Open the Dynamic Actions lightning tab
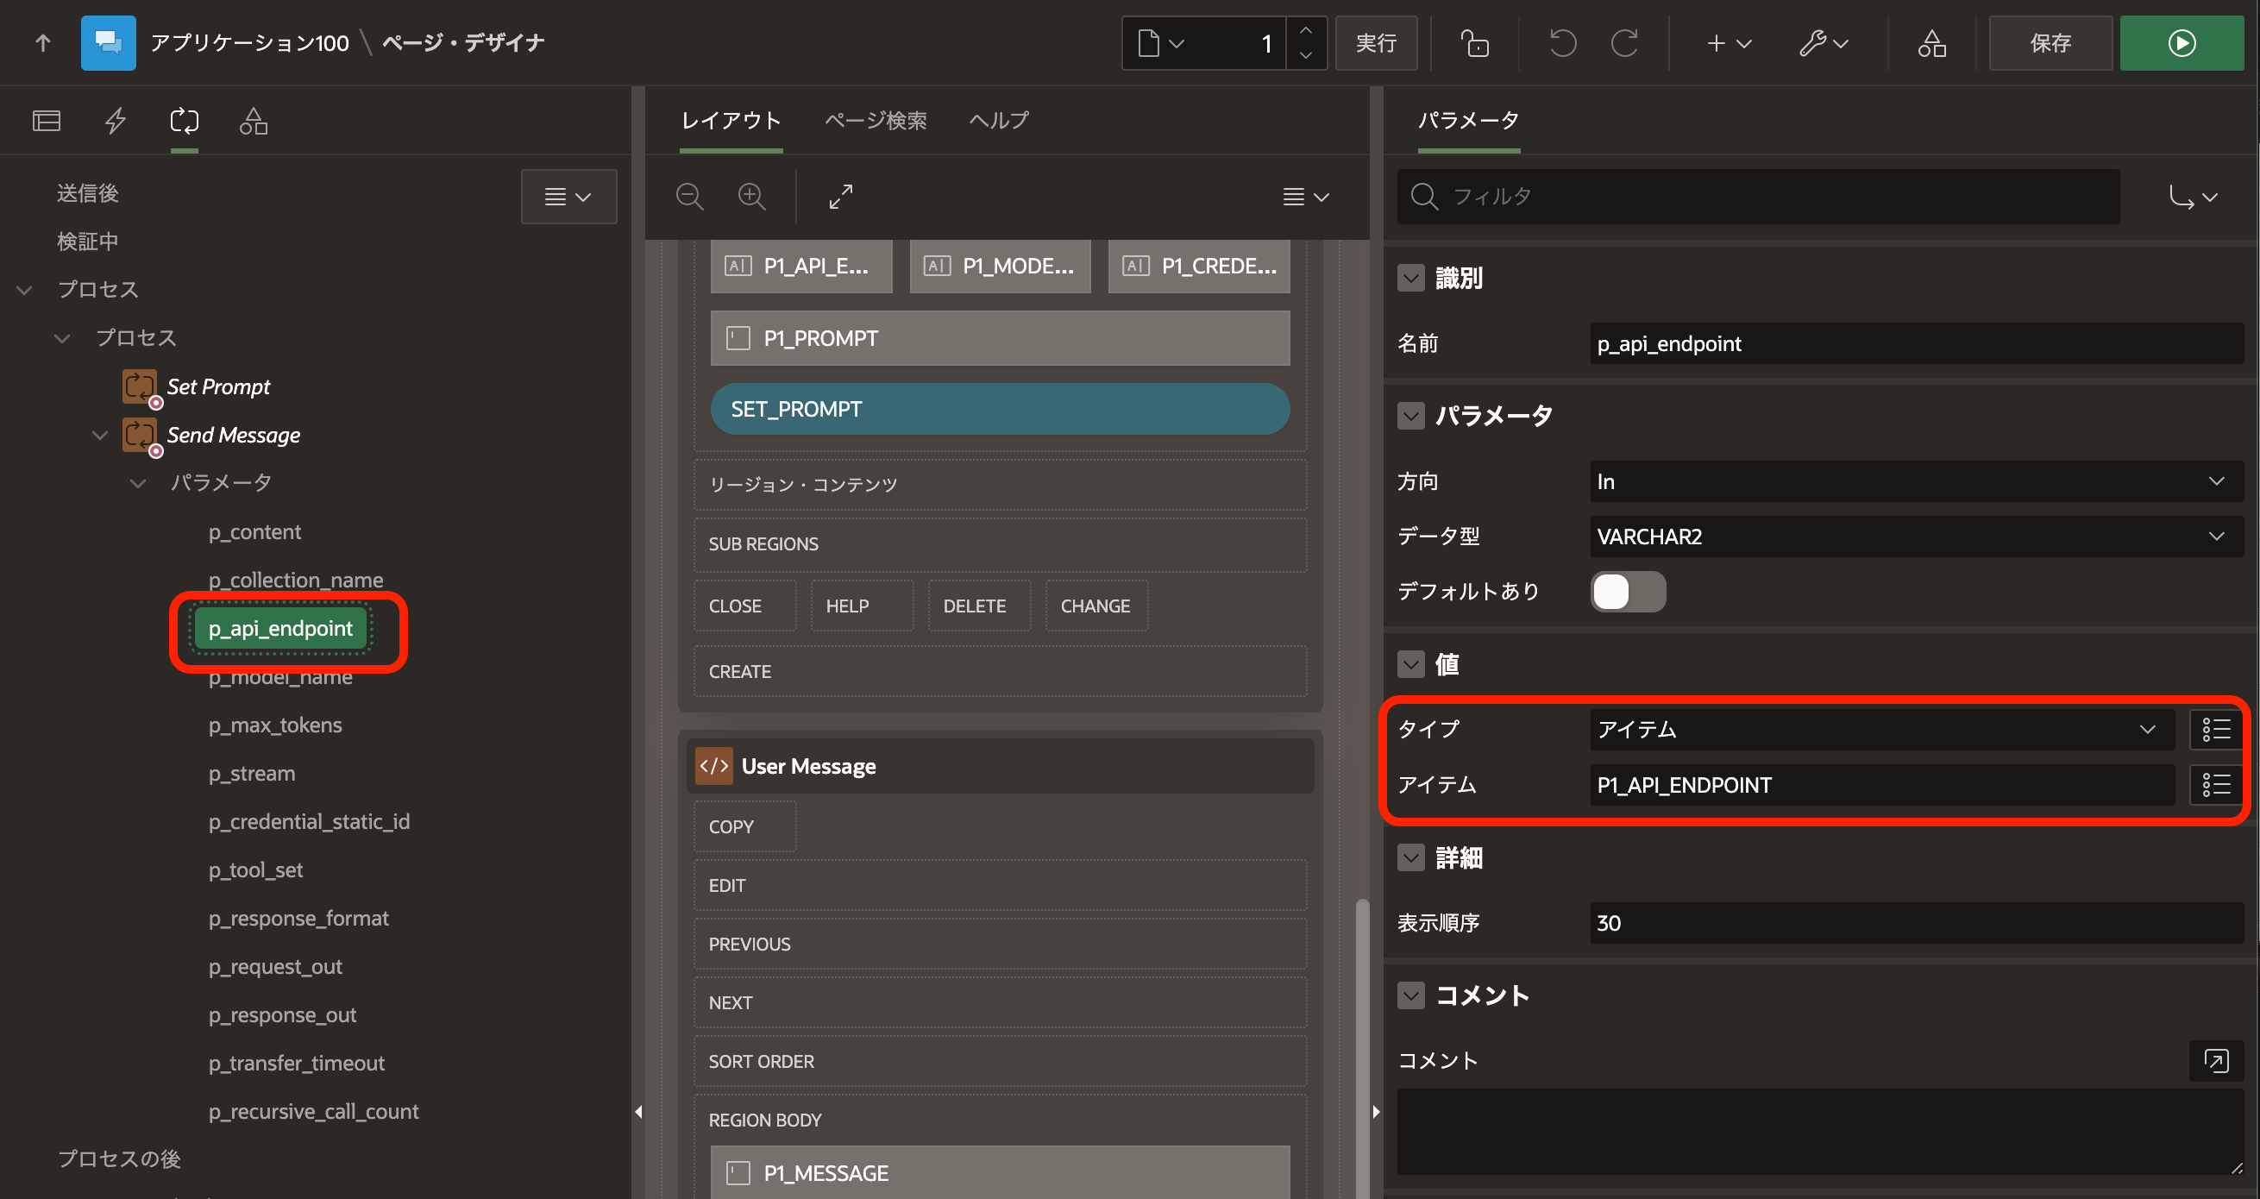 (116, 120)
